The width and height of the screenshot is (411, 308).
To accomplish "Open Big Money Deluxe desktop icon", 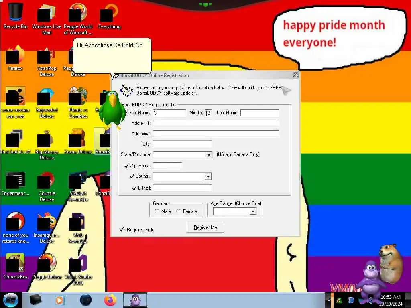I will click(47, 144).
